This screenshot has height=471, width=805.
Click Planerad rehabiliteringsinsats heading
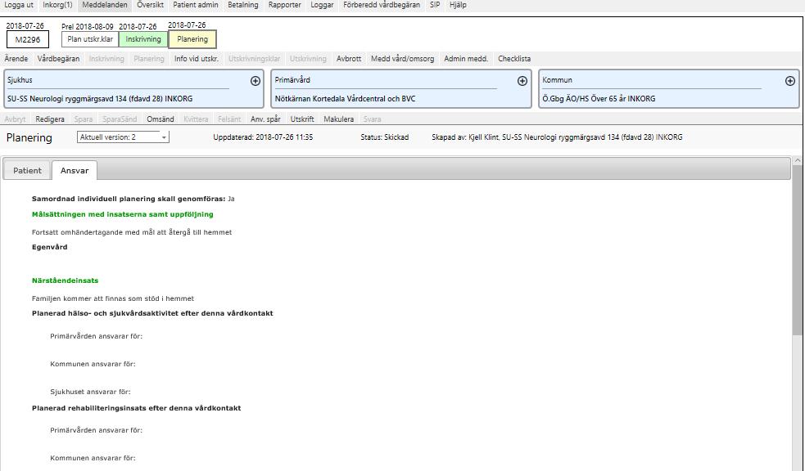137,409
